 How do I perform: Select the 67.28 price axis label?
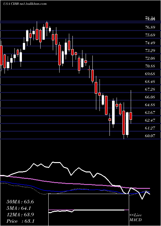(x=150, y=89)
